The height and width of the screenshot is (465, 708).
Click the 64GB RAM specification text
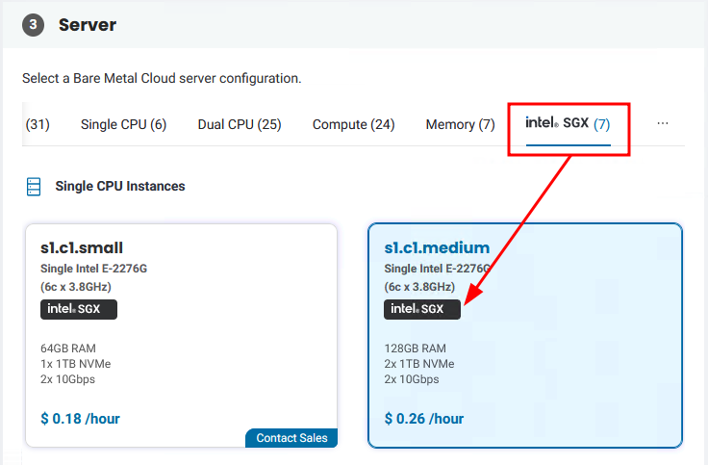coord(68,349)
